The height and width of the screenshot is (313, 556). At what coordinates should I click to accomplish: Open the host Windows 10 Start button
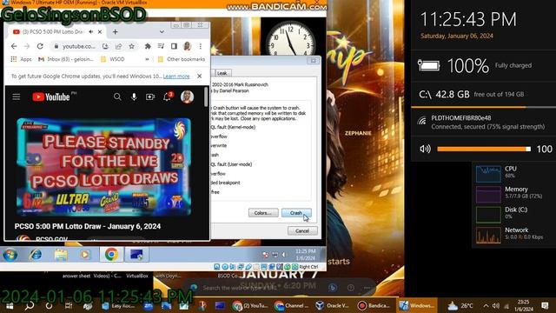(x=10, y=305)
